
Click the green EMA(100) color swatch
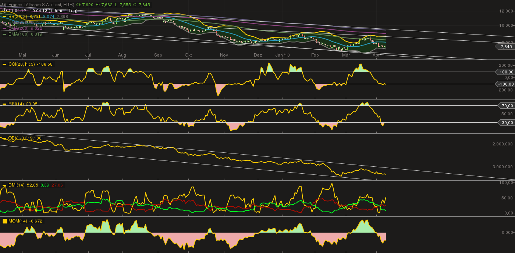(x=4, y=34)
